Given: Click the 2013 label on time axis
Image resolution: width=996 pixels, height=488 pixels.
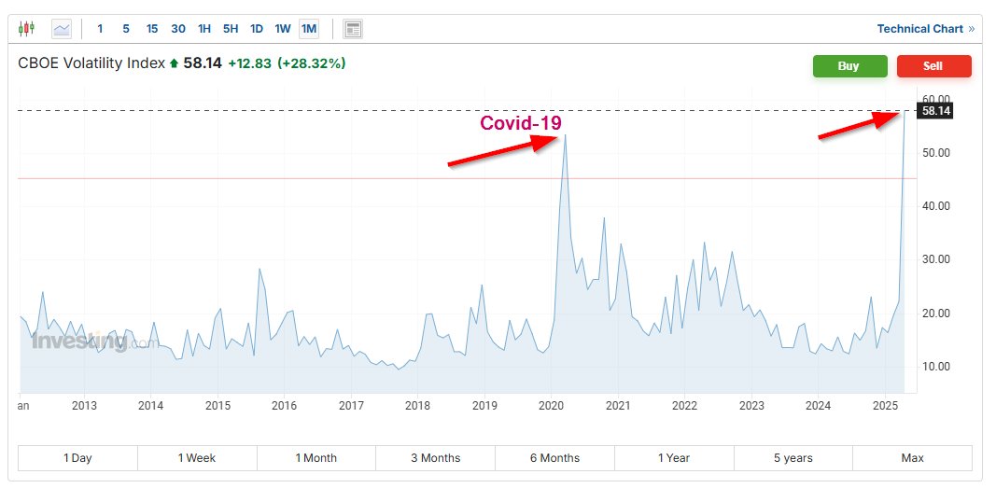Looking at the screenshot, I should pos(84,405).
